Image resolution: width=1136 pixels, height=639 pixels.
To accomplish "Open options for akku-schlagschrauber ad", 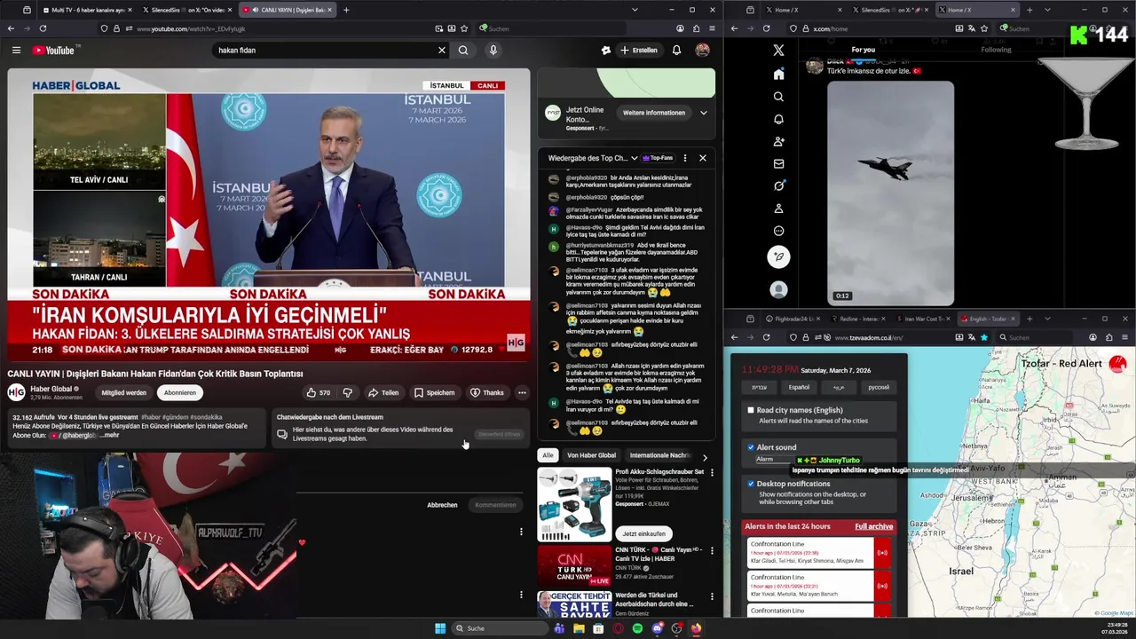I will click(711, 473).
